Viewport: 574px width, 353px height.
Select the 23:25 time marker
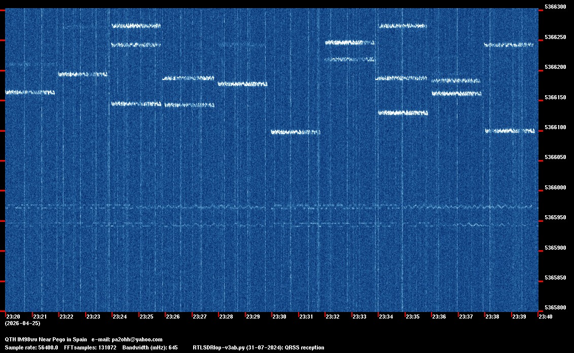[147, 317]
